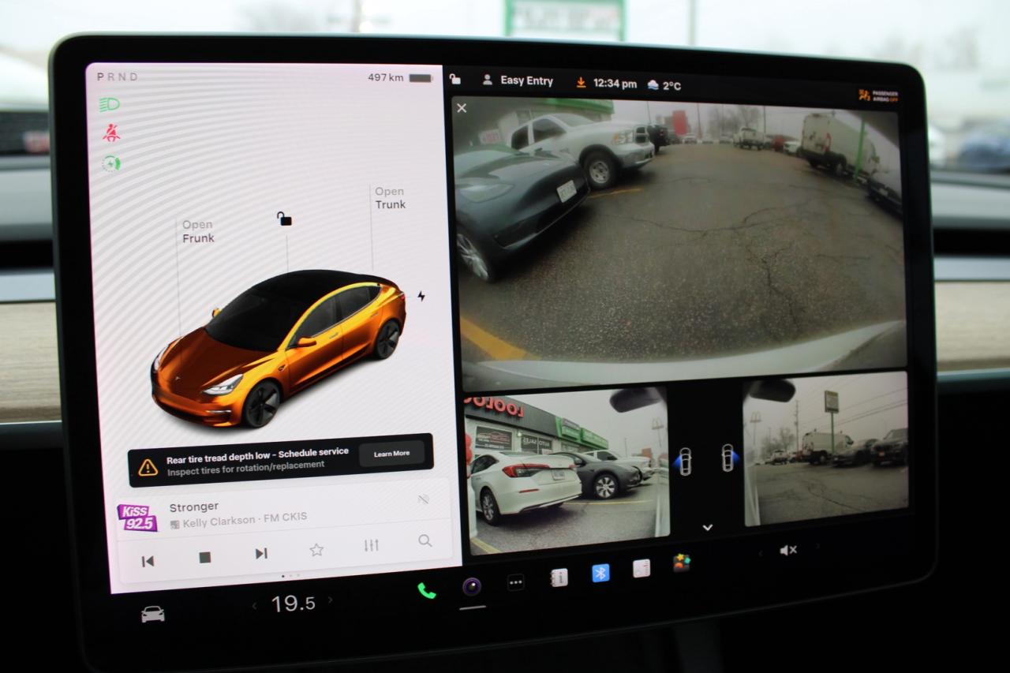This screenshot has height=673, width=1010.
Task: Collapse the camera feed with the down chevron
Action: point(708,527)
